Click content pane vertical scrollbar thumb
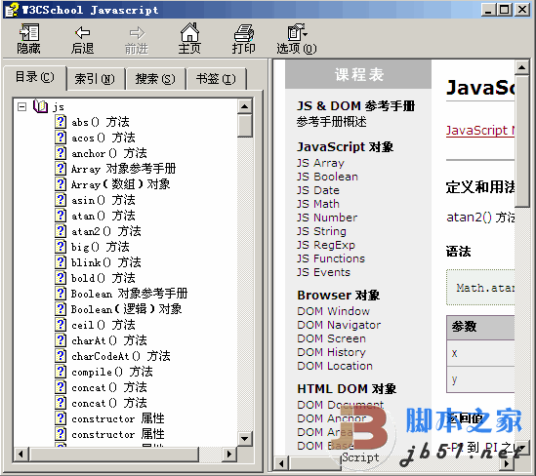 tap(521, 141)
